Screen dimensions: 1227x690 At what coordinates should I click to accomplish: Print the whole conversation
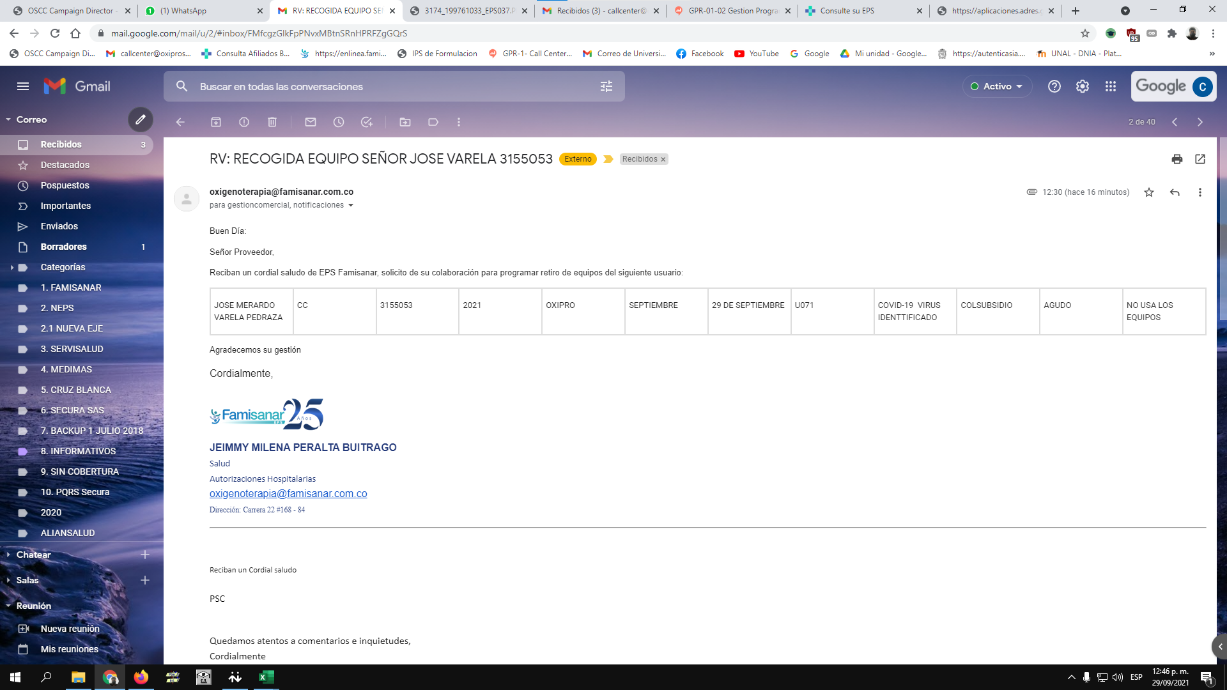click(x=1177, y=159)
